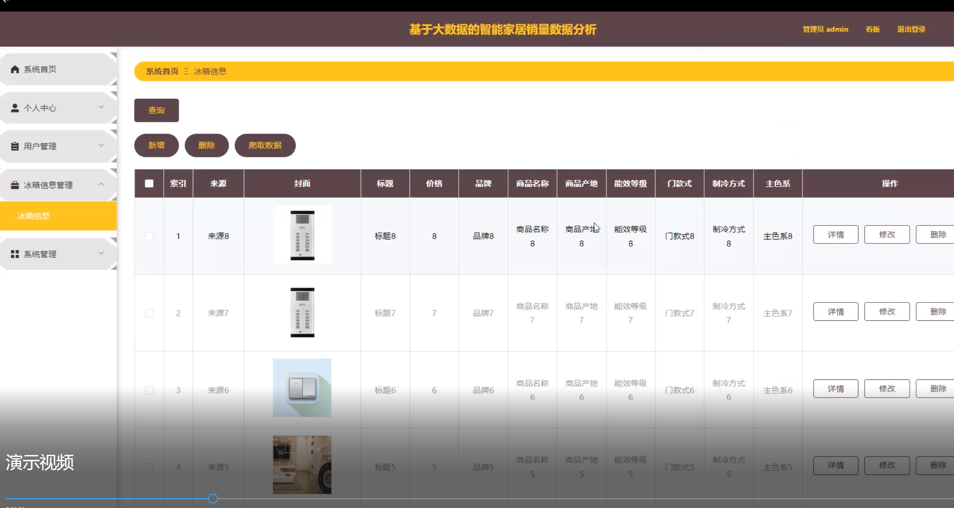Open 详情 for row 标题5
Image resolution: width=954 pixels, height=508 pixels.
click(x=836, y=465)
